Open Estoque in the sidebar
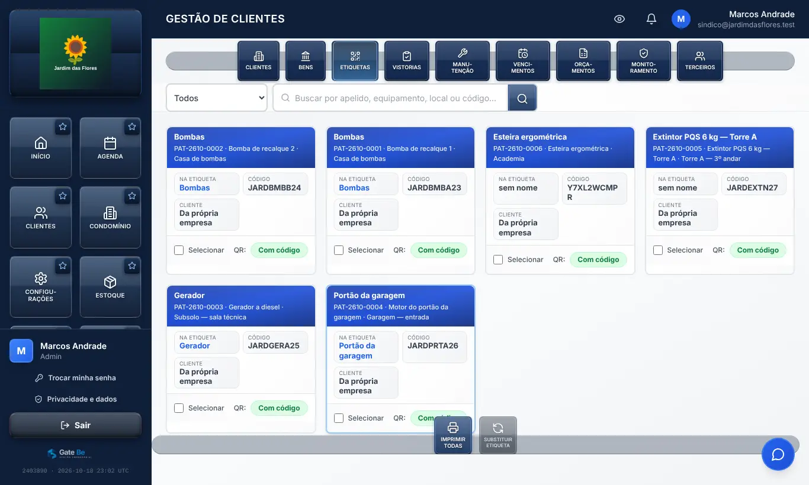Viewport: 809px width, 485px height. pyautogui.click(x=110, y=287)
